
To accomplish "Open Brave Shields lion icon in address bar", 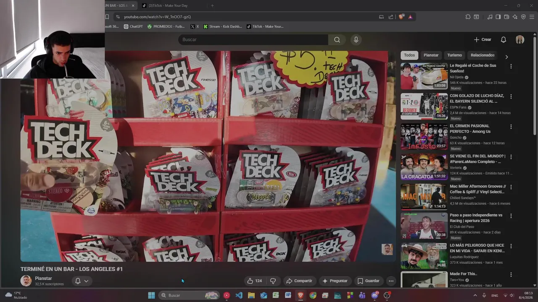I will (x=401, y=17).
